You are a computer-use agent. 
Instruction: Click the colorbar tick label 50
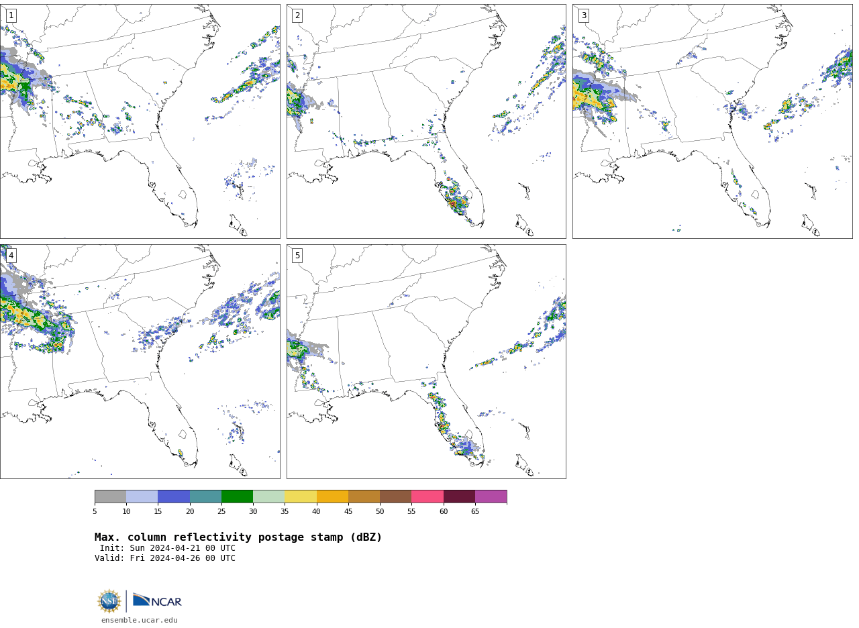[380, 512]
